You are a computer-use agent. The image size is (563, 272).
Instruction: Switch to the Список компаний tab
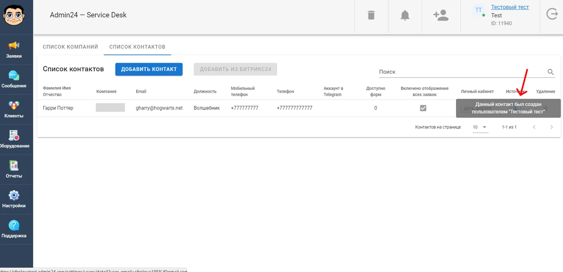coord(70,47)
